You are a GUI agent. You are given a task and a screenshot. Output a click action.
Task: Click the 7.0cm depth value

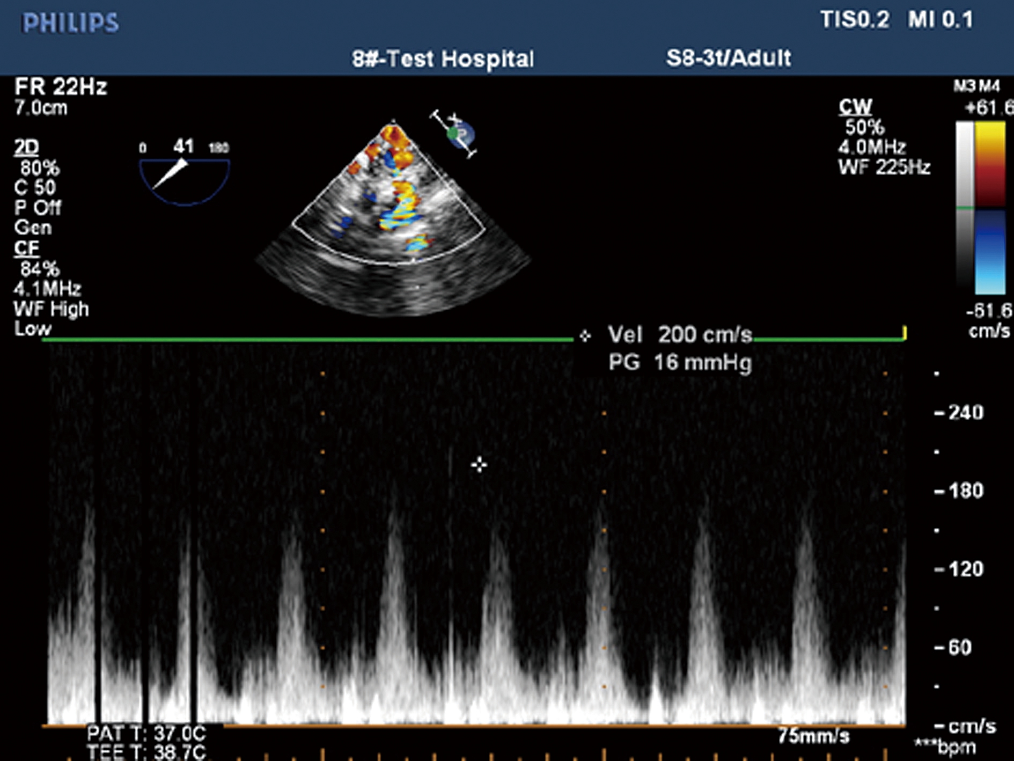(x=41, y=108)
